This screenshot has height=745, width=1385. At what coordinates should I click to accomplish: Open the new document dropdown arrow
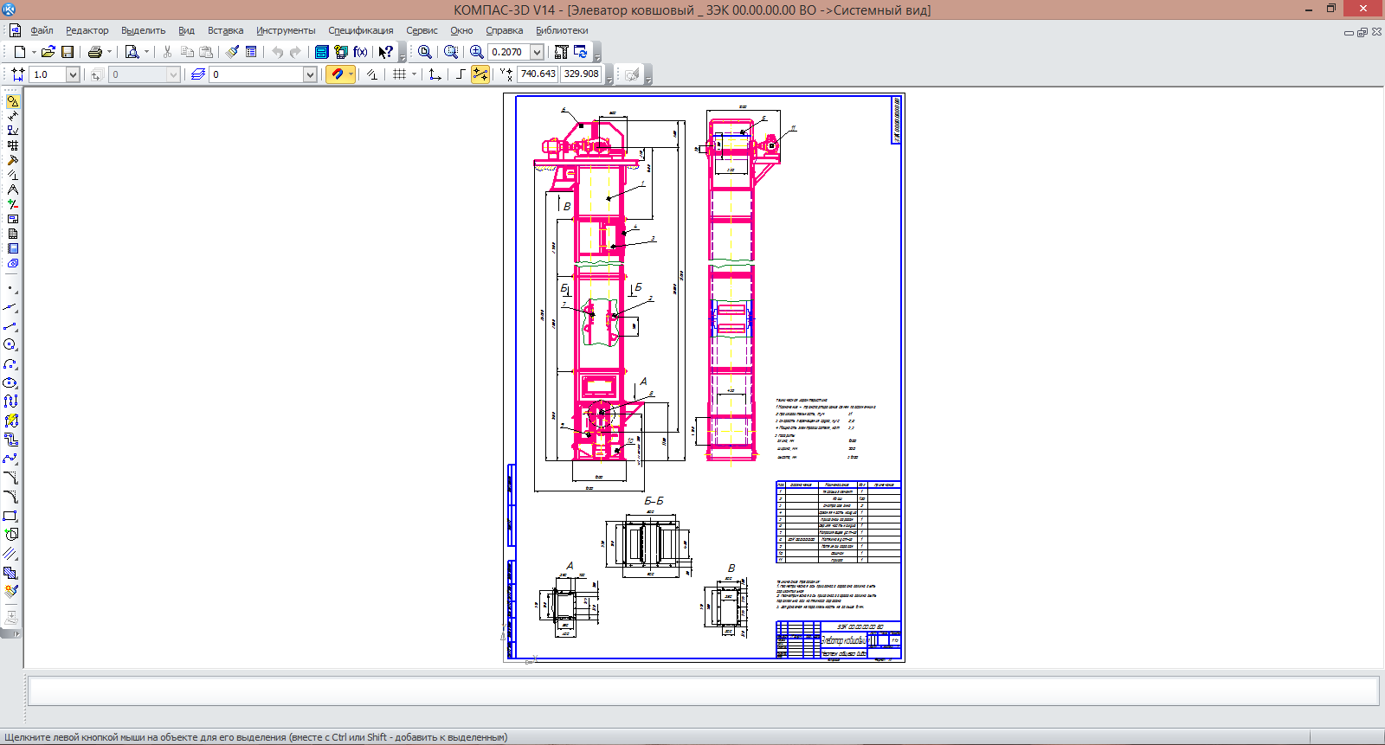coord(34,52)
